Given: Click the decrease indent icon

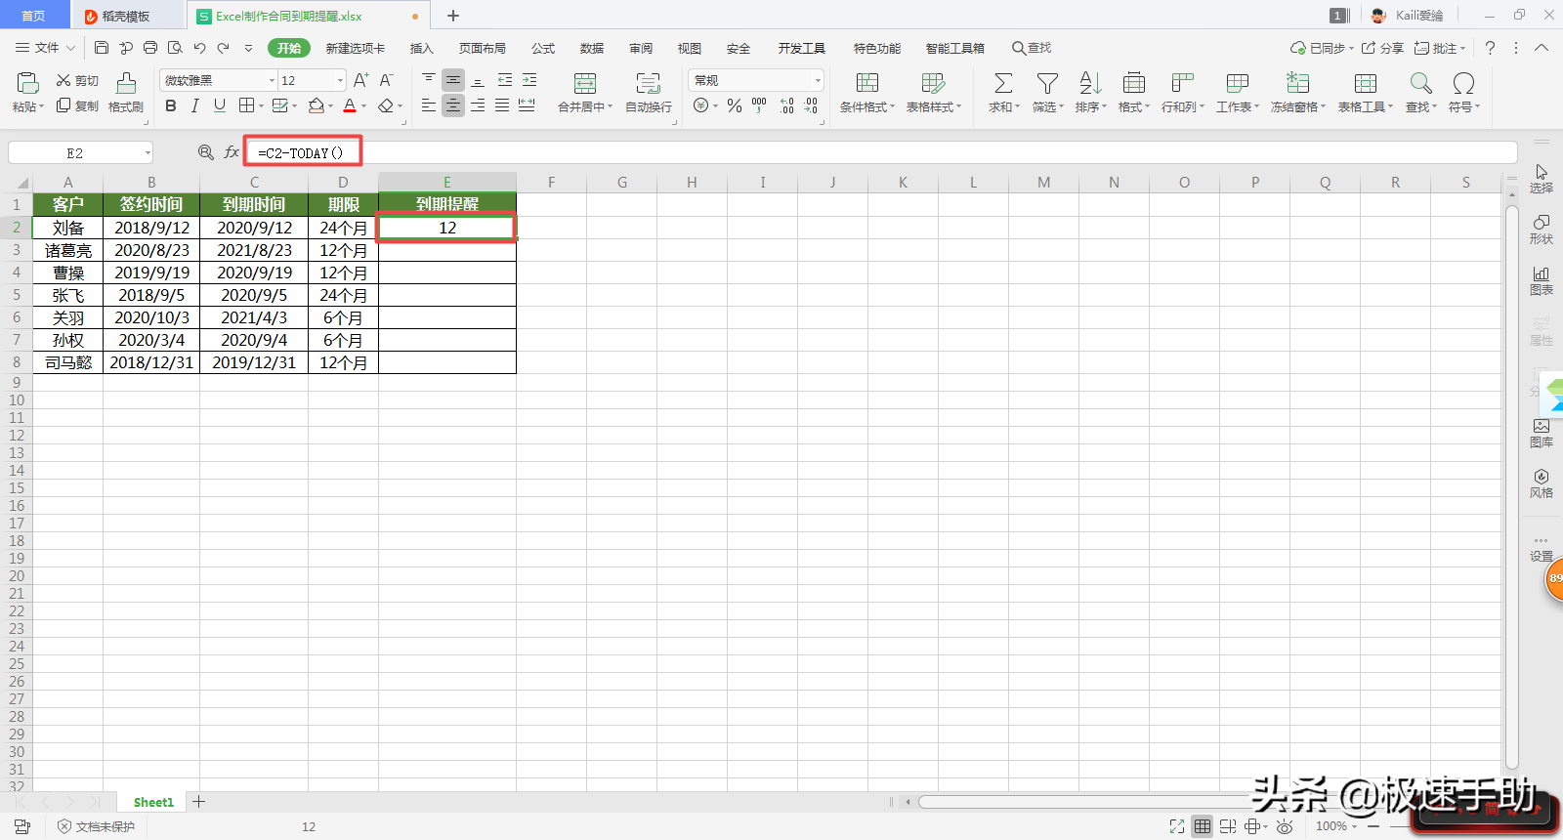Looking at the screenshot, I should click(x=505, y=80).
